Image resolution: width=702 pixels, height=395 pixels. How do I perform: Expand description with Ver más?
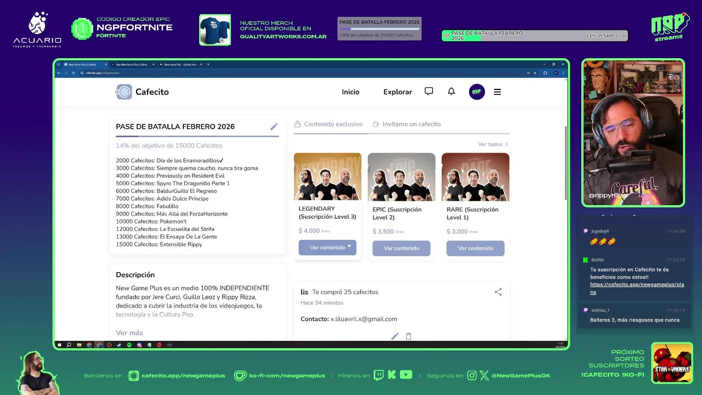(129, 332)
